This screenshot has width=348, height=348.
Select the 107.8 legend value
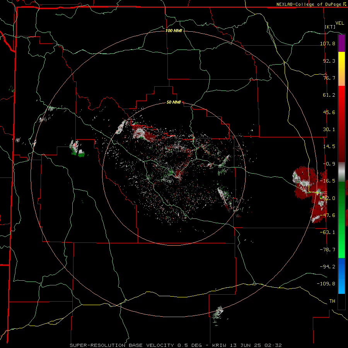tap(328, 43)
